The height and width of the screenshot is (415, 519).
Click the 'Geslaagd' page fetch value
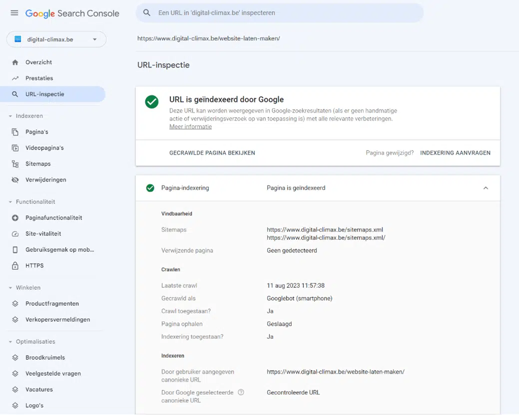coord(279,324)
